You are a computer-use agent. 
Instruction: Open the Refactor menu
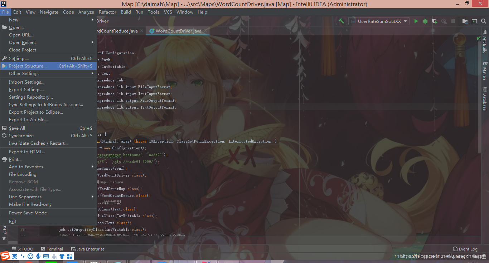coord(107,12)
